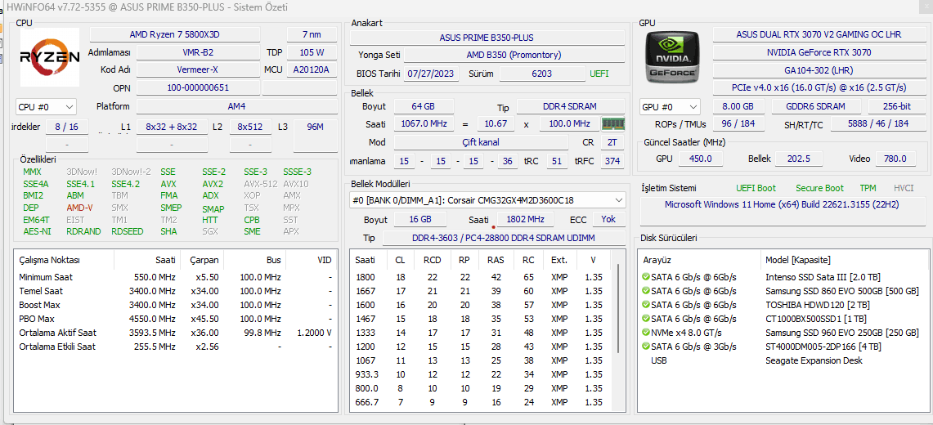Click the Çift kanal mode field
The width and height of the screenshot is (933, 425).
481,142
